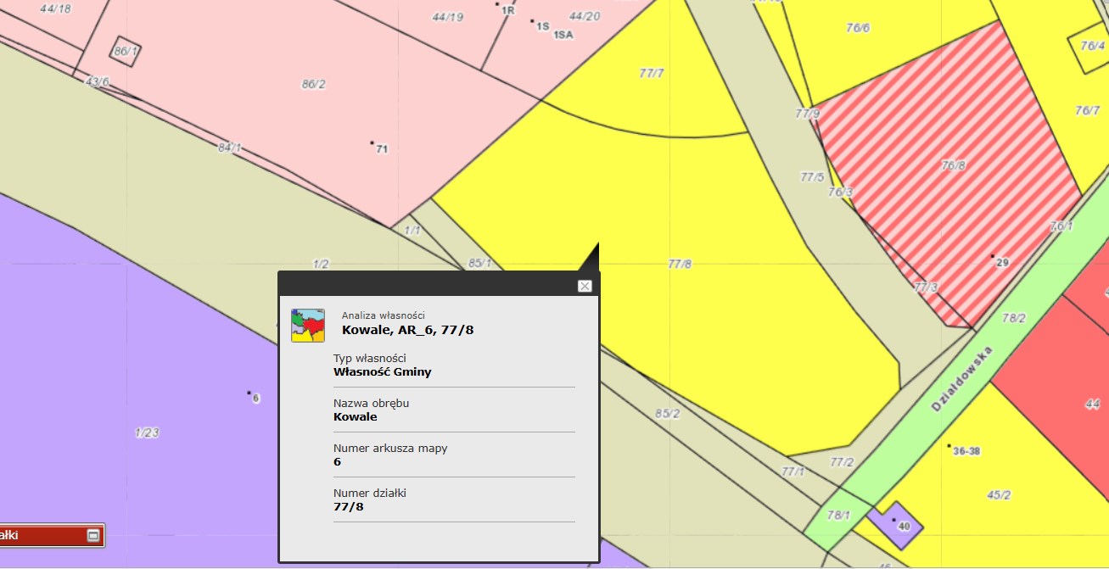Select yellow parcel 76/6
This screenshot has height=569, width=1109.
858,28
